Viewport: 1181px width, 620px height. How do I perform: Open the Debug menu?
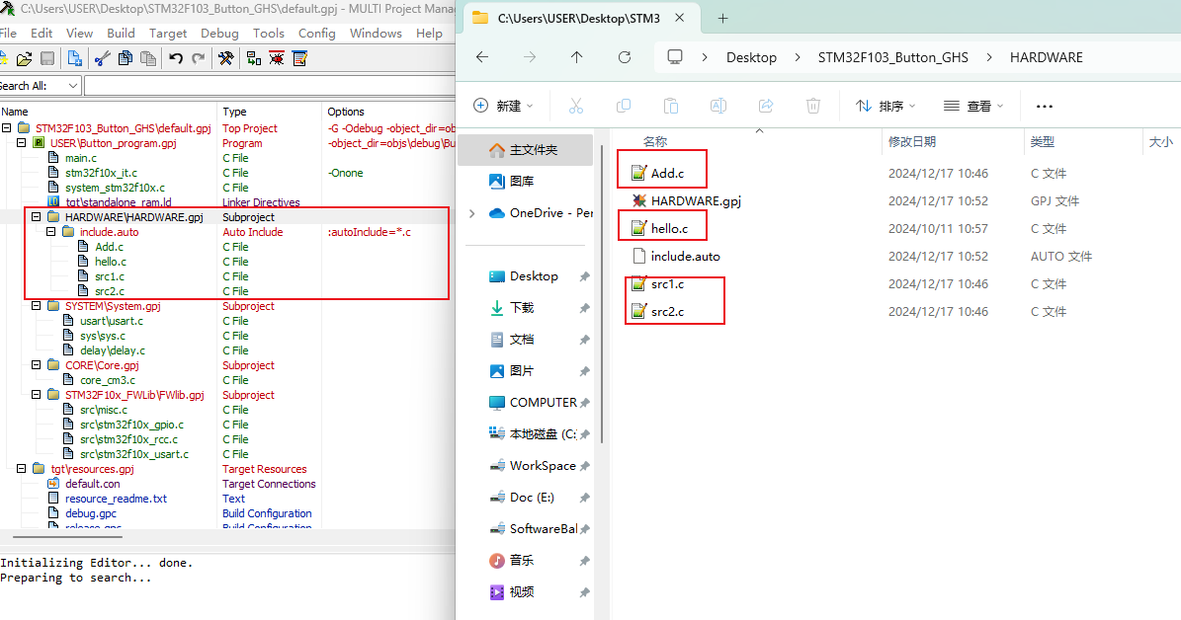coord(219,33)
